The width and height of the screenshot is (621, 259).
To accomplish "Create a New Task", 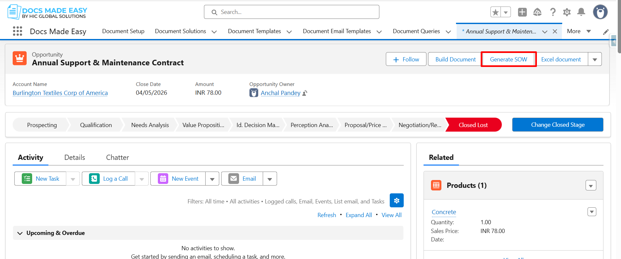I will click(40, 179).
